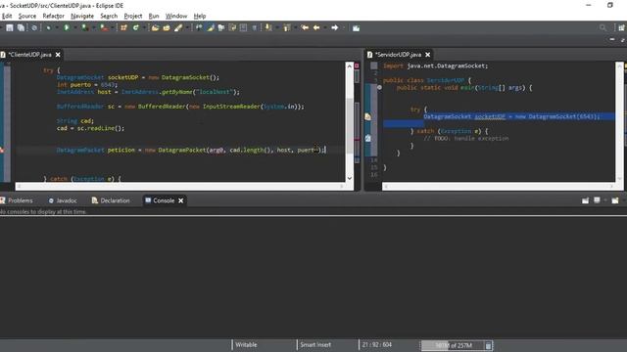This screenshot has height=352, width=627.
Task: Toggle Mark Occurrences highlighter icon
Action: 211,28
